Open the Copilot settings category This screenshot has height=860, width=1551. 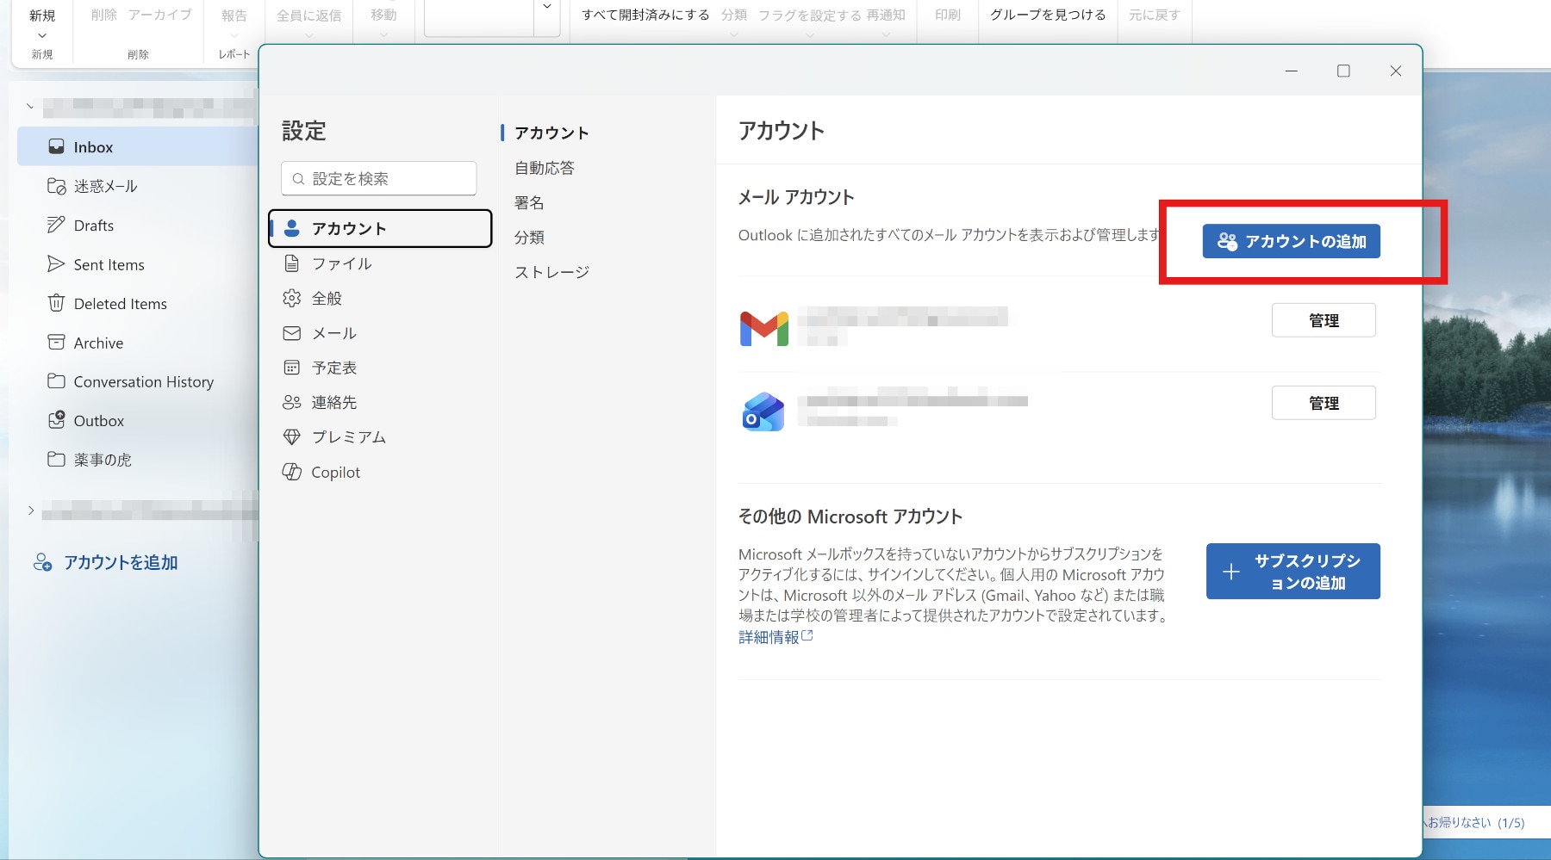point(335,473)
